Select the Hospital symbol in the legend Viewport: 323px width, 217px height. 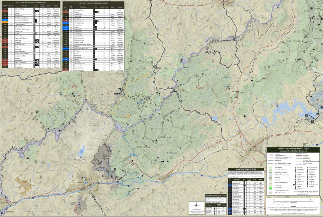[x=295, y=178]
